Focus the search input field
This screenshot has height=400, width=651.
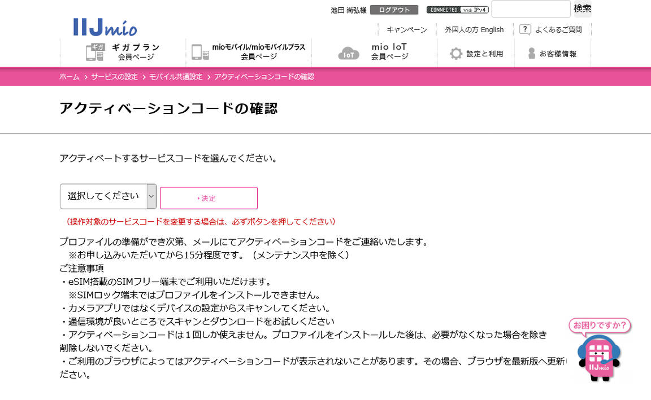531,8
